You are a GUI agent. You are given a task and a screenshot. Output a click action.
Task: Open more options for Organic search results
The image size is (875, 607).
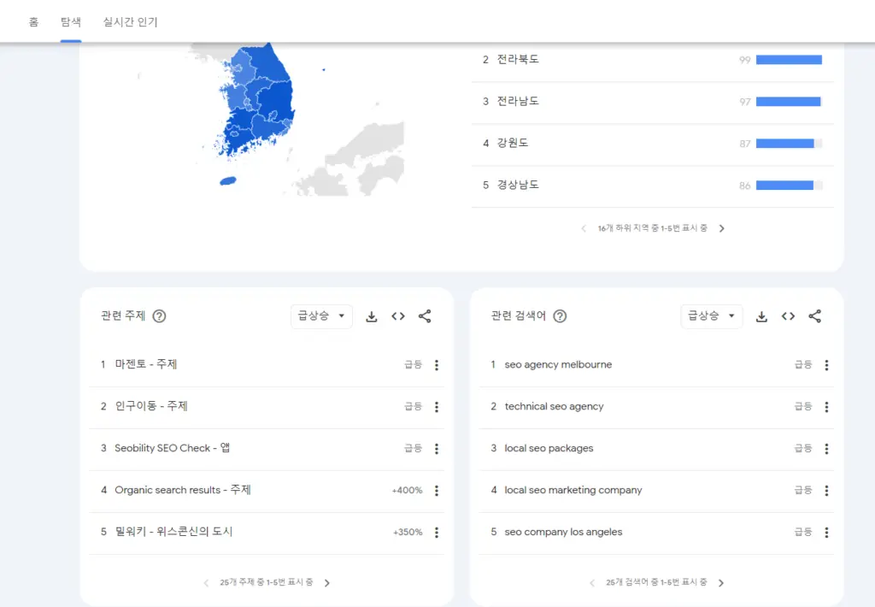coord(437,491)
